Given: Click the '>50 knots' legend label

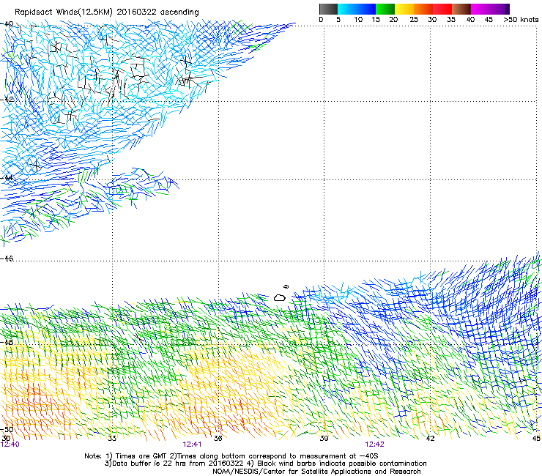Looking at the screenshot, I should coord(521,20).
